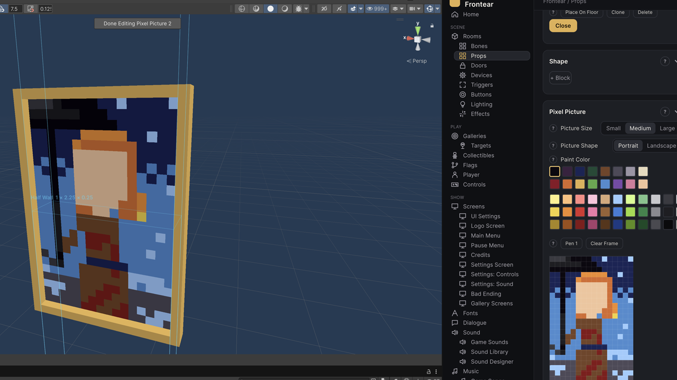The height and width of the screenshot is (380, 677).
Task: Open Sound Designer in sidebar
Action: pos(492,362)
